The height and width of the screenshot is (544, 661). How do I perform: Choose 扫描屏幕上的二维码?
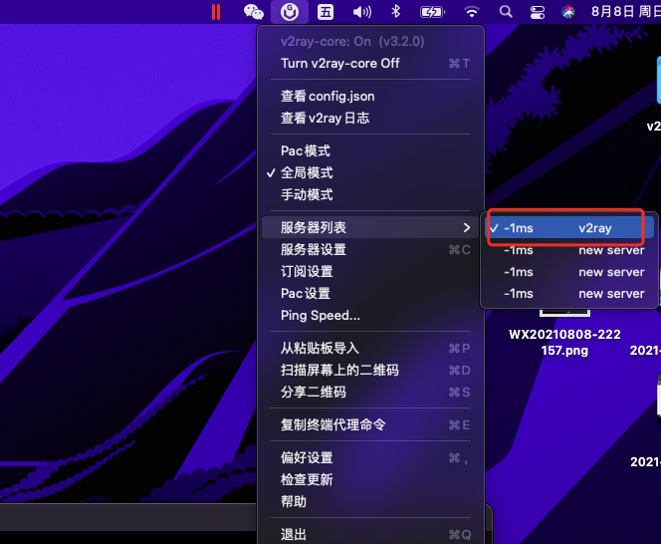pos(371,370)
